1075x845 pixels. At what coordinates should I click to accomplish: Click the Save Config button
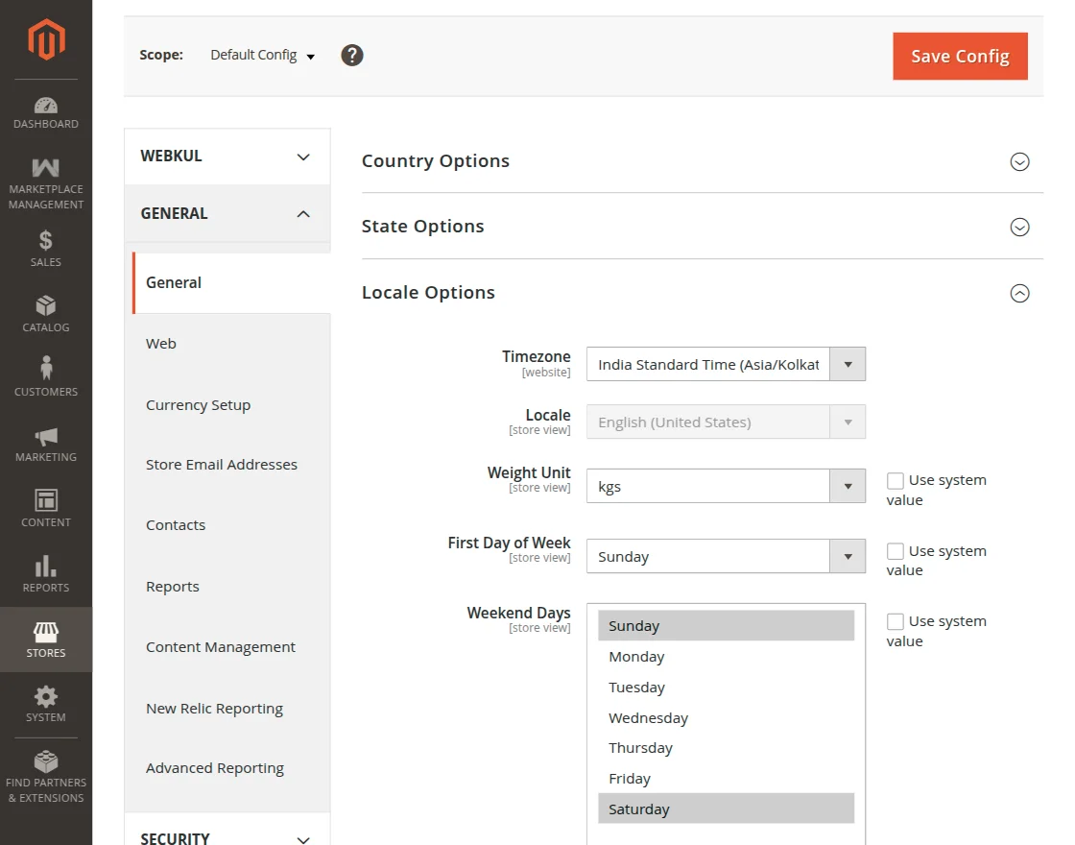tap(960, 56)
